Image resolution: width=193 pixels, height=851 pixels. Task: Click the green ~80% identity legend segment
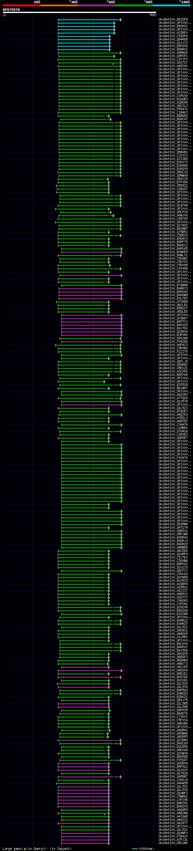pos(134,5)
